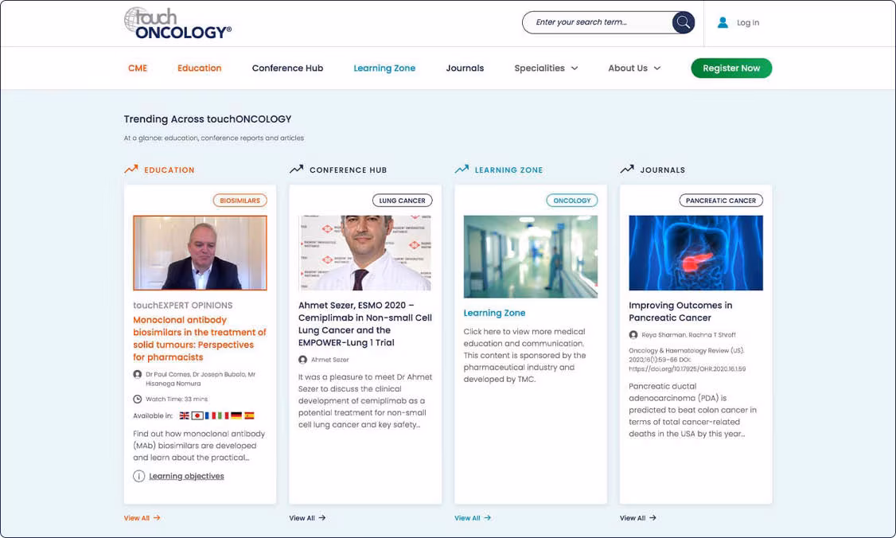This screenshot has width=896, height=538.
Task: Click the Register Now button
Action: 731,68
